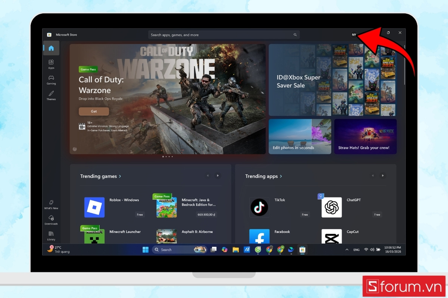Screen dimensions: 448x298
Task: Open the Edit photos in seconds card
Action: coord(300,136)
